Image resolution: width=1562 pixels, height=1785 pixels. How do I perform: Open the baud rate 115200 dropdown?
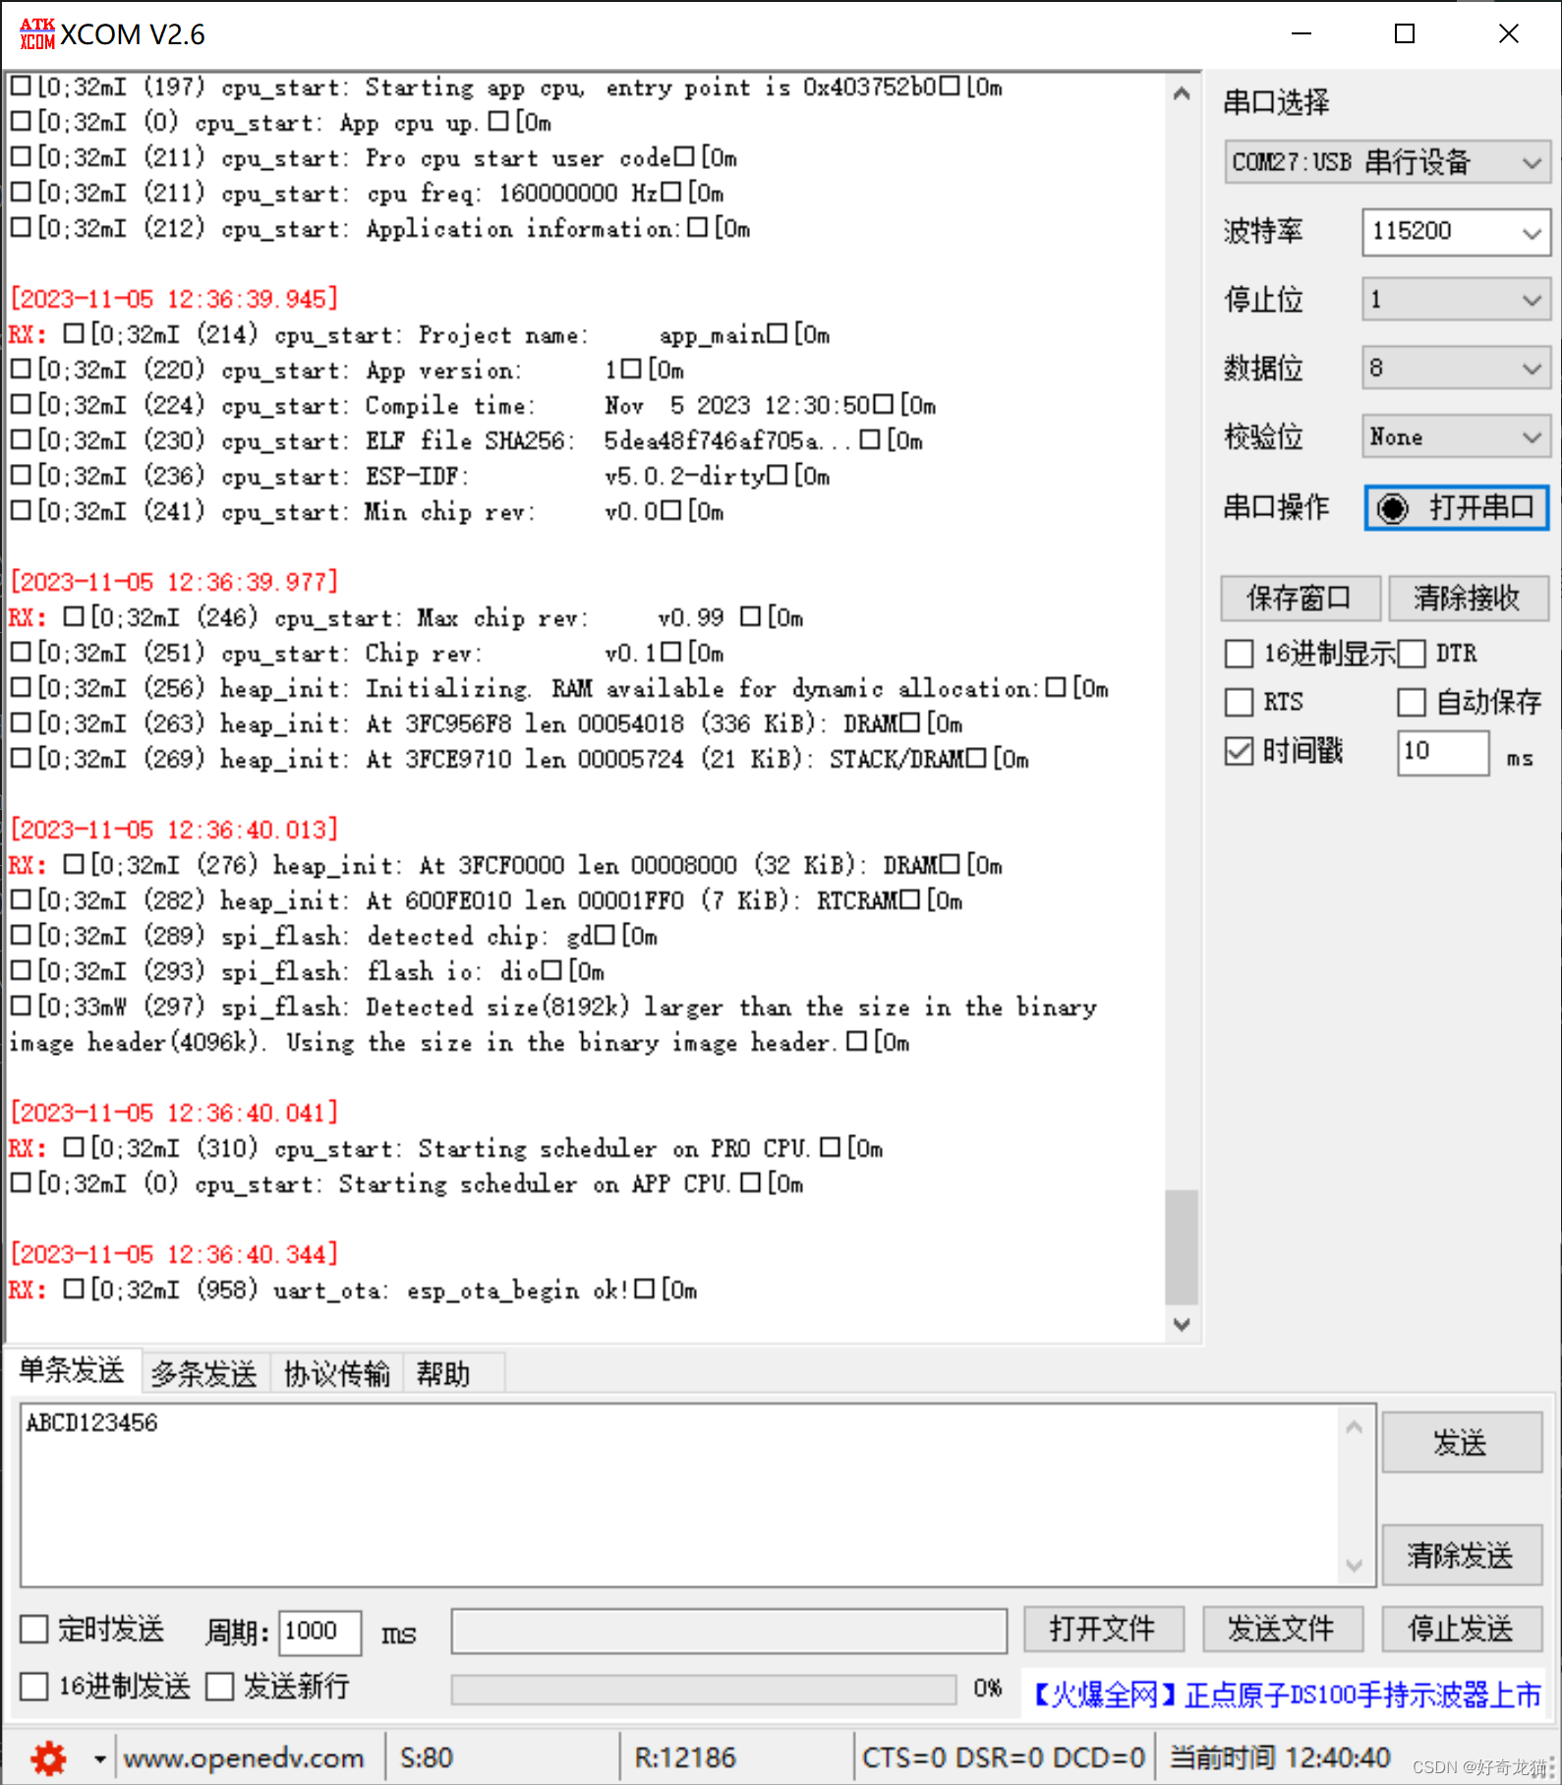[x=1456, y=232]
